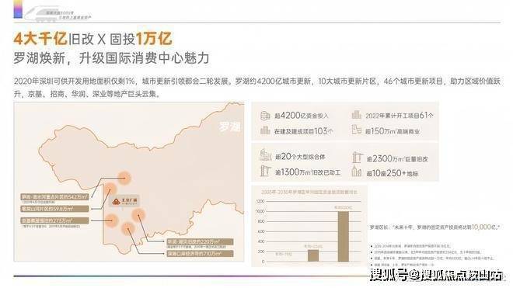The image size is (513, 288).
Task: Click the coin stack icon beside 超4200亿资金投入
Action: coord(265,116)
